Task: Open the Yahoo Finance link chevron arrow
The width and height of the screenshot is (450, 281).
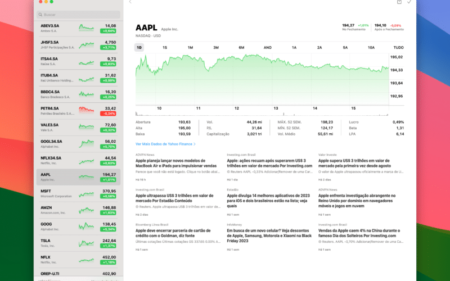Action: (195, 144)
